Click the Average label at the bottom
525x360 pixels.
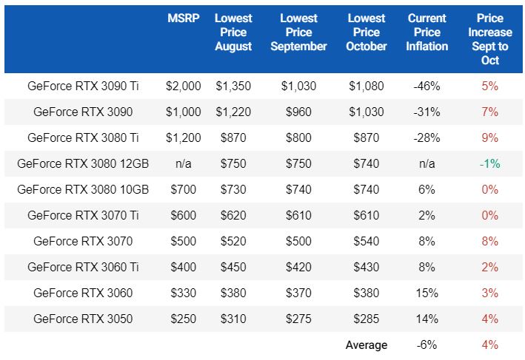pos(366,344)
